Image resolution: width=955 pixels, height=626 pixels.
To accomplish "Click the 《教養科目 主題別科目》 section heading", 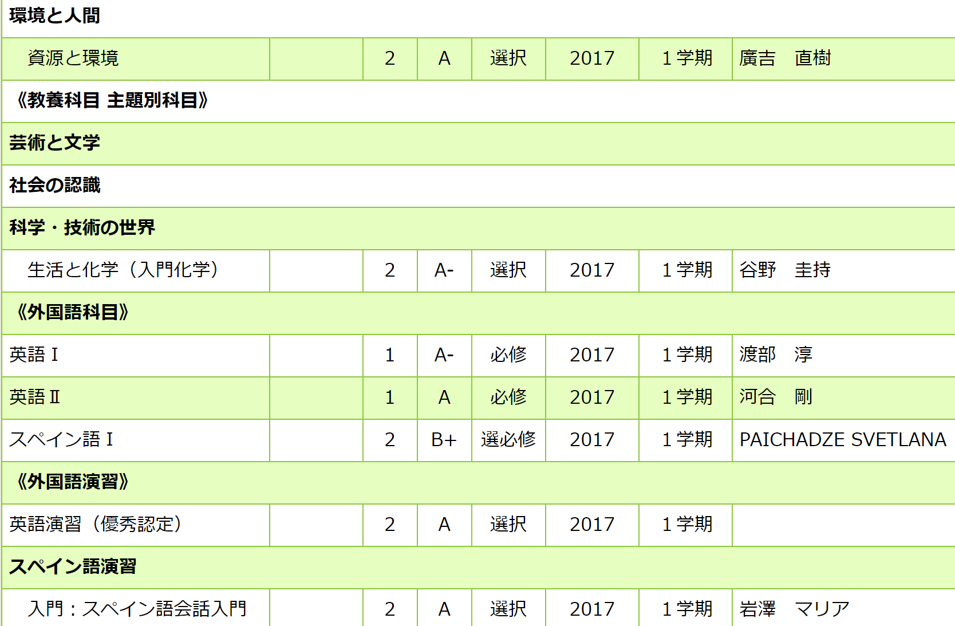I will 112,100.
